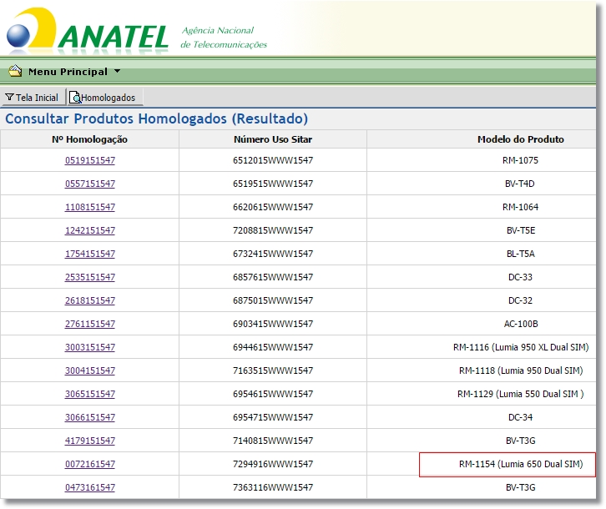
Task: Go to the Tela Inicial tab
Action: pos(33,98)
